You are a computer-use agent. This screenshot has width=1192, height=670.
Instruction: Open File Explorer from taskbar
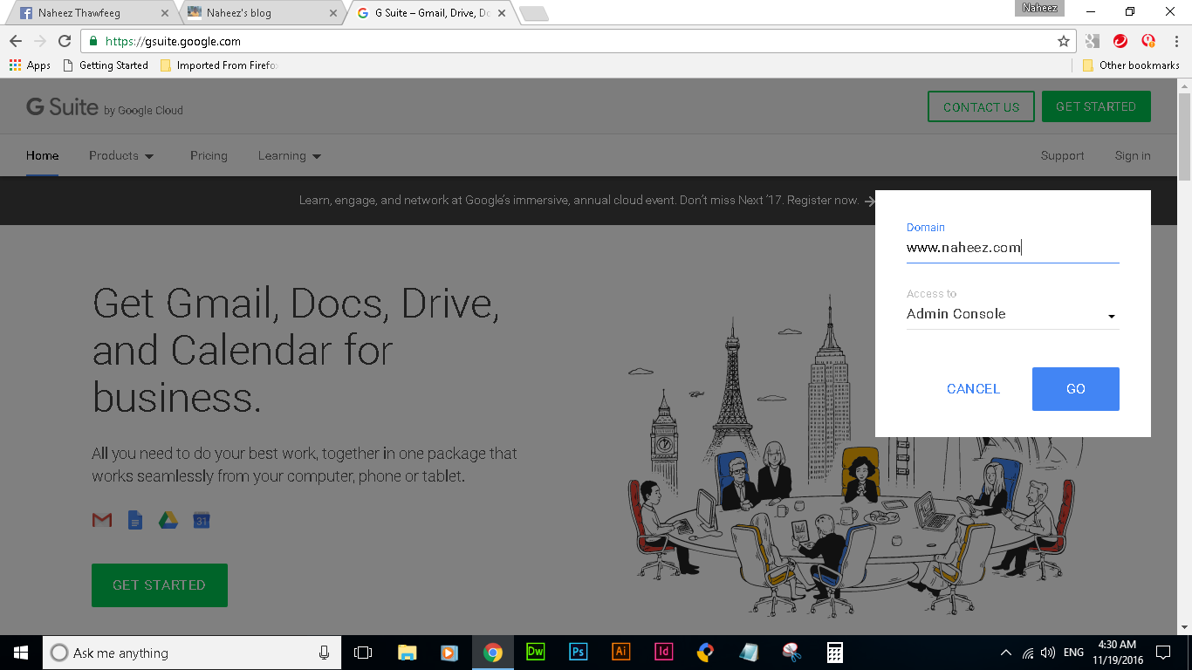coord(407,653)
